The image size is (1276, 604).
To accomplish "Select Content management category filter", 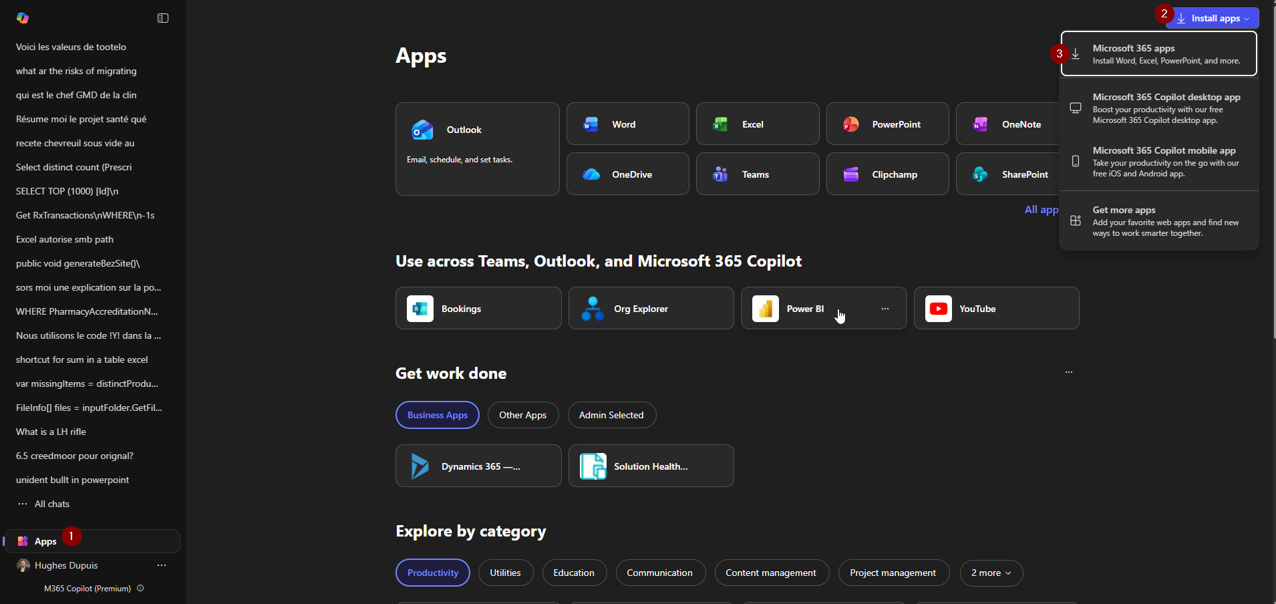I will point(771,573).
